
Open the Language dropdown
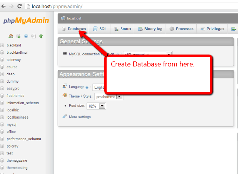99,87
